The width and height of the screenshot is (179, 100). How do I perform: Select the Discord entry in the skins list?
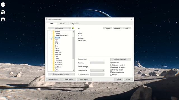(x=57, y=38)
